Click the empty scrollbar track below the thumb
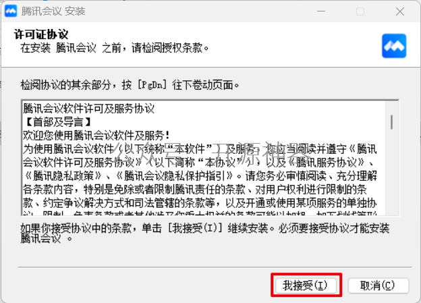 [x=392, y=172]
